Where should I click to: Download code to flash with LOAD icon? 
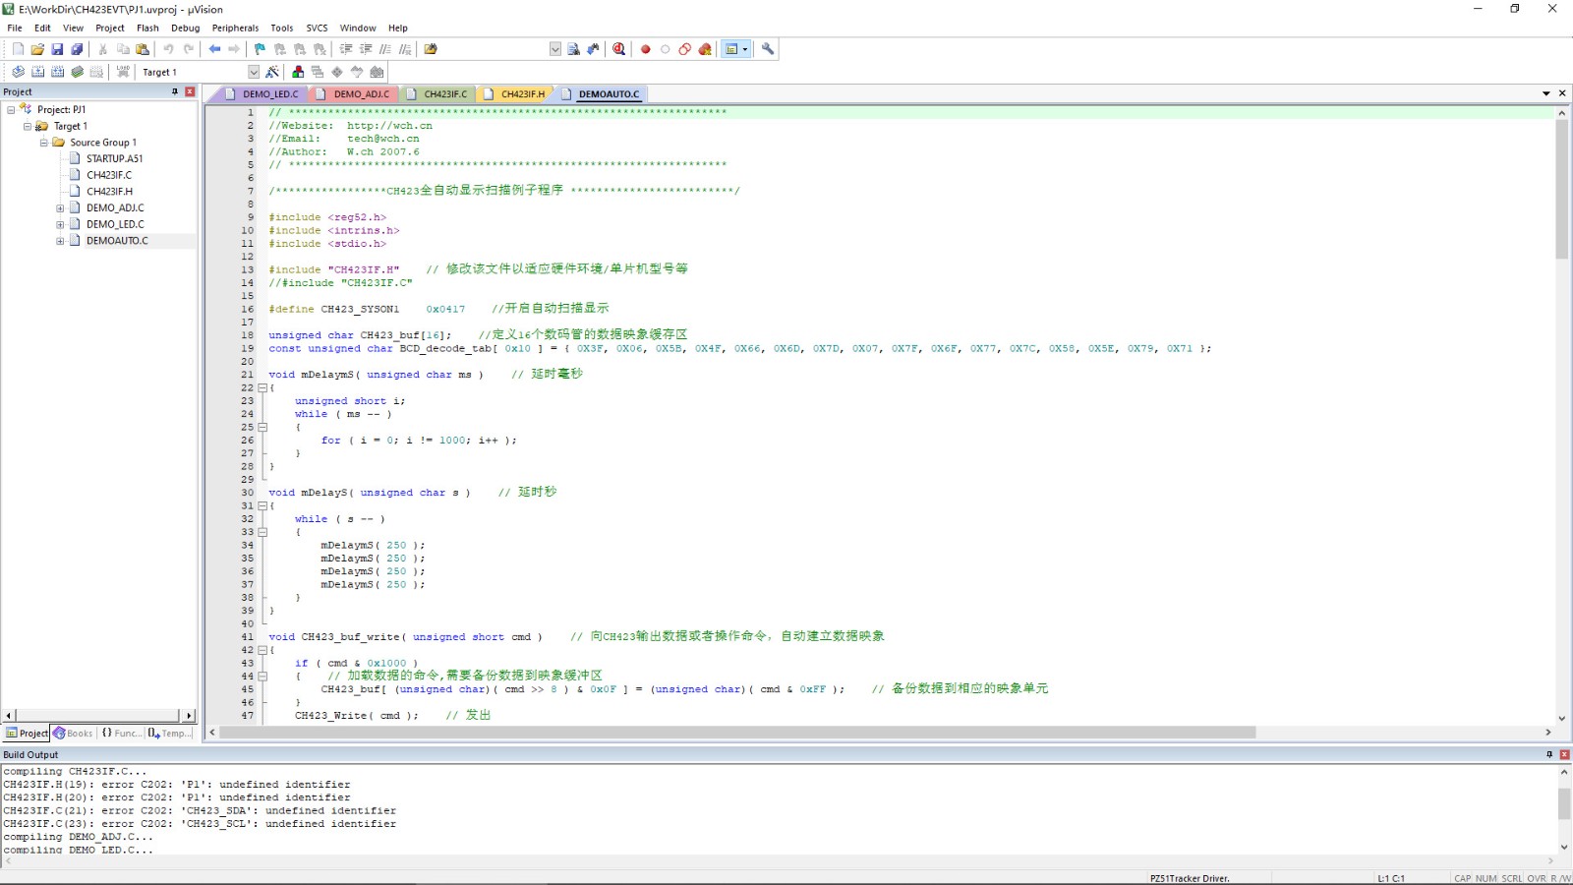[x=123, y=72]
